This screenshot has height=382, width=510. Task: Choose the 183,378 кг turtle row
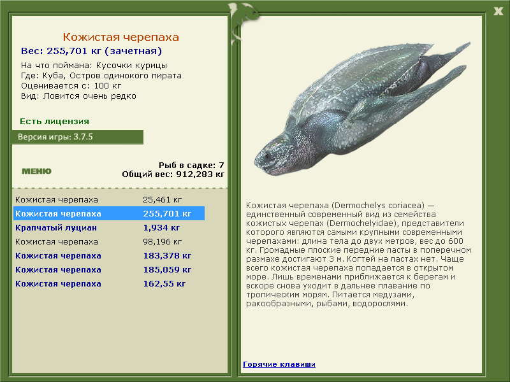coord(109,256)
